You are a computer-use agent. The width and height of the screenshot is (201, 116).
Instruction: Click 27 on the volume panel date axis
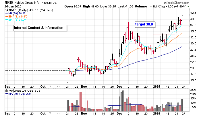click(x=183, y=114)
